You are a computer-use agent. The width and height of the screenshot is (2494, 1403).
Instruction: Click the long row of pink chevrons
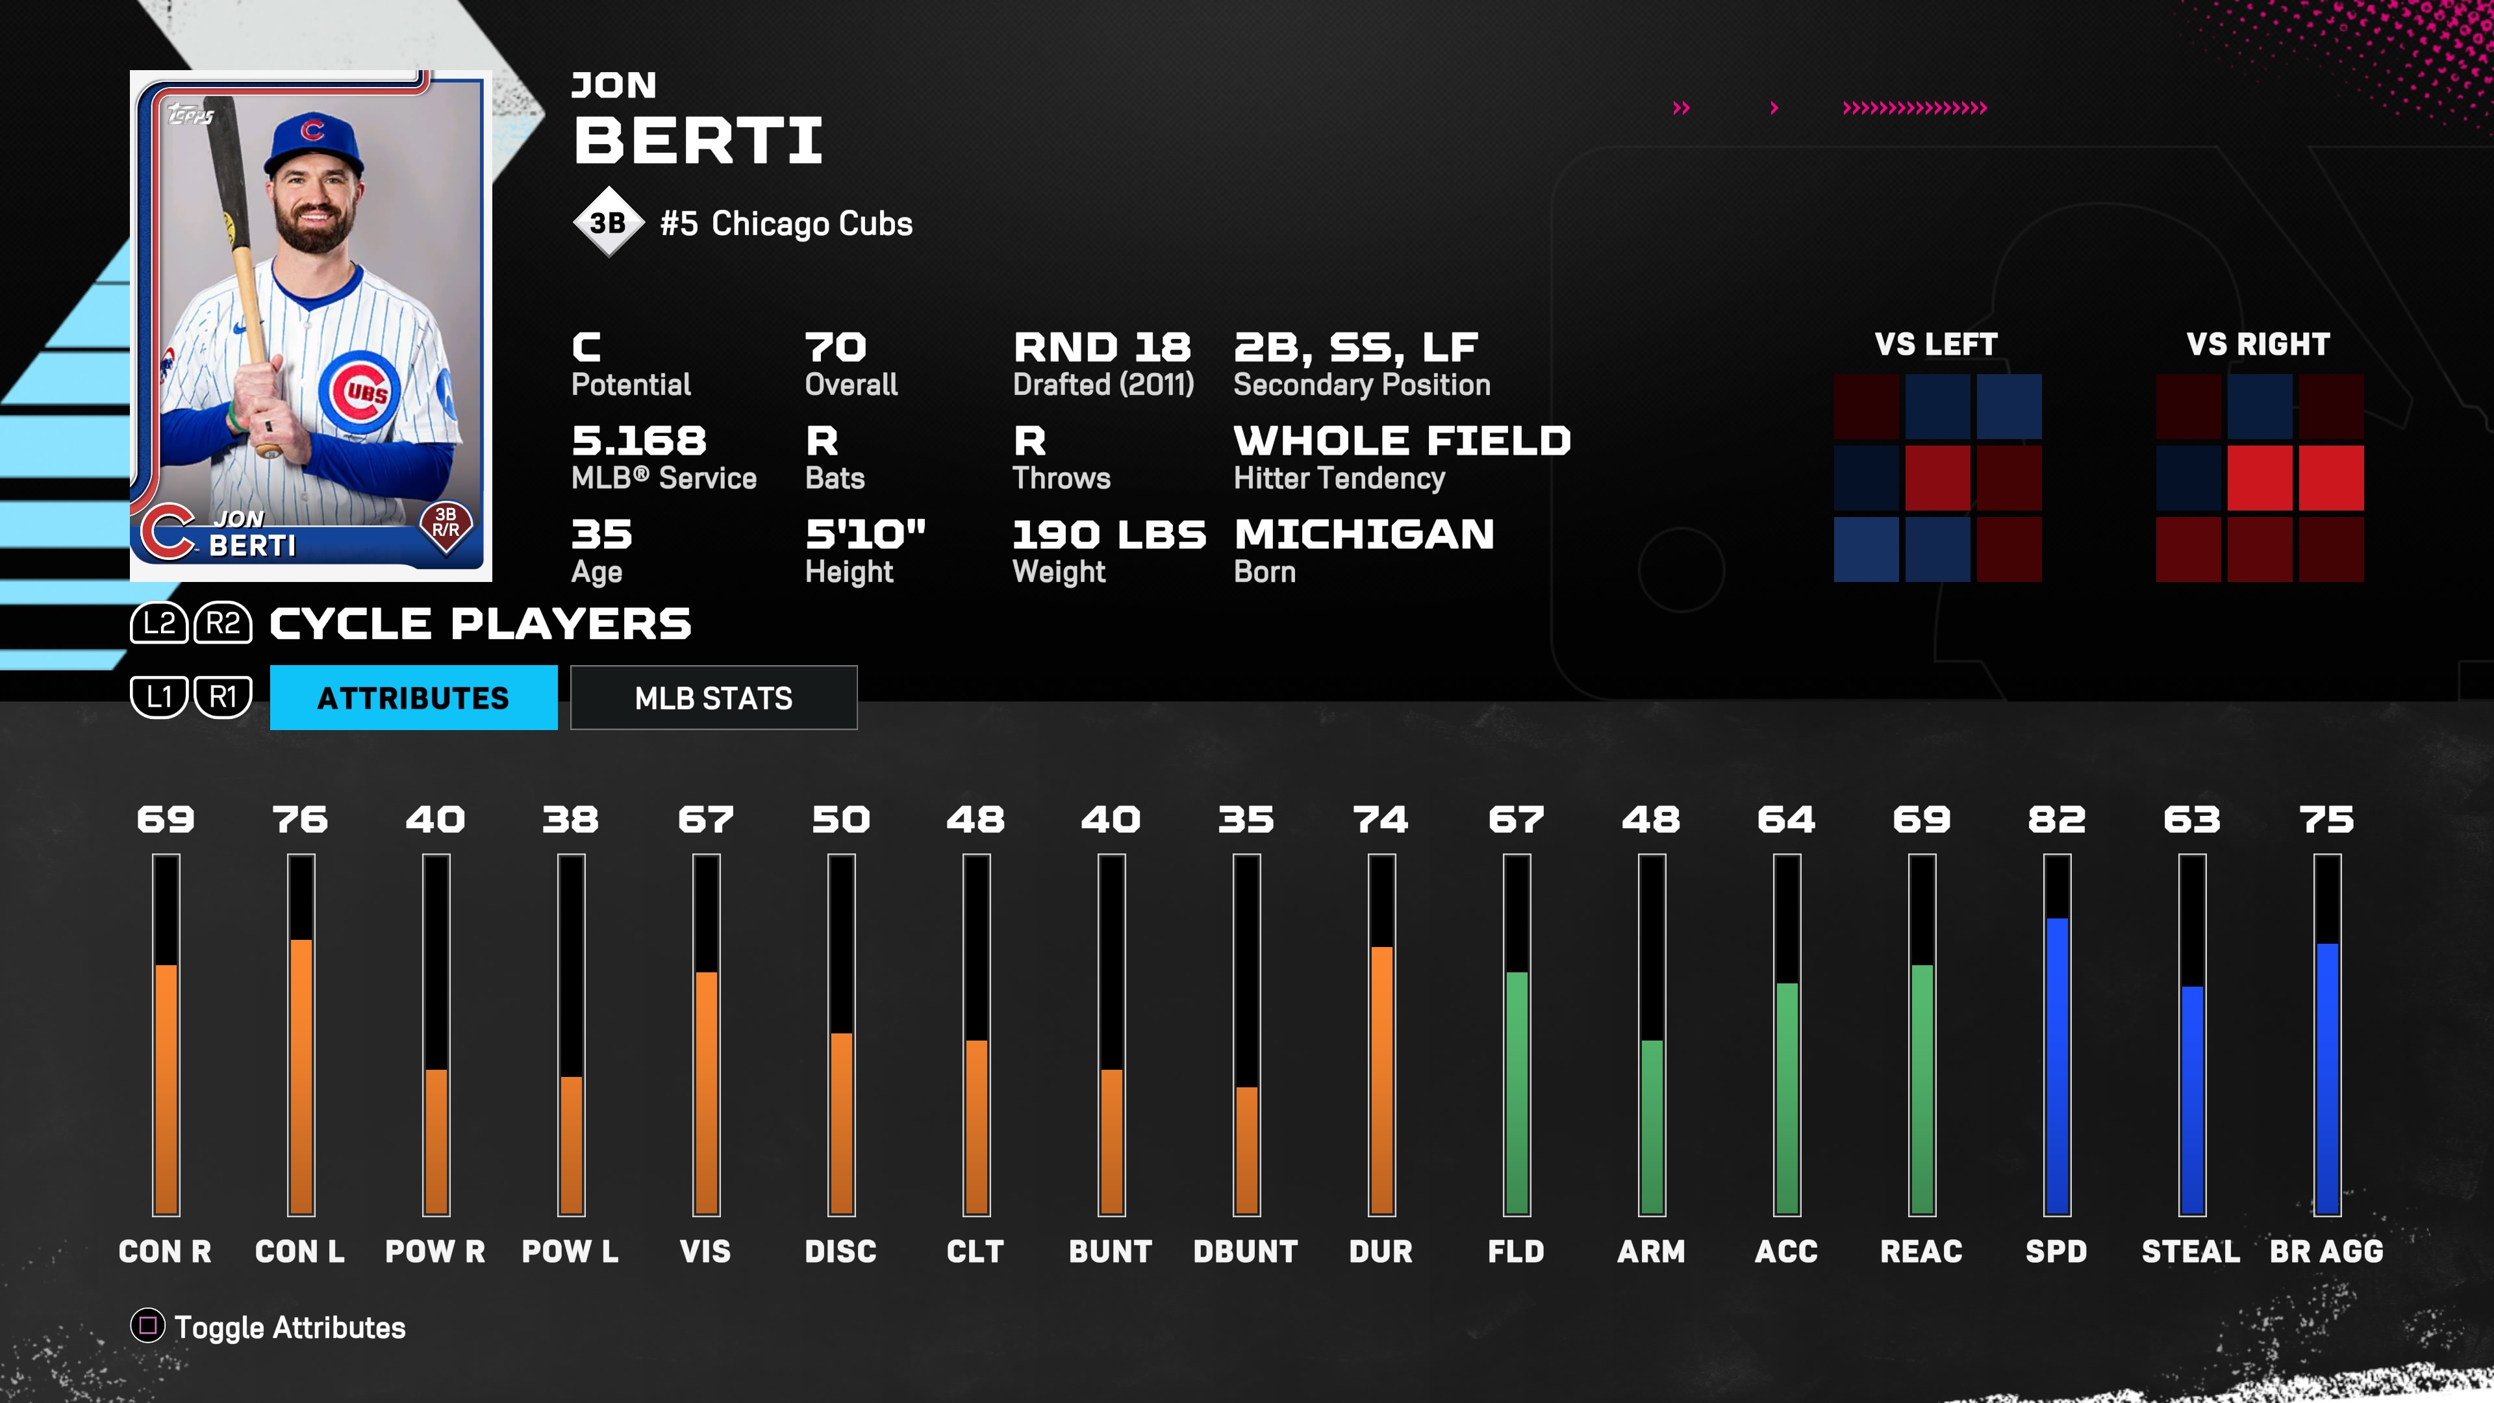pyautogui.click(x=1914, y=107)
